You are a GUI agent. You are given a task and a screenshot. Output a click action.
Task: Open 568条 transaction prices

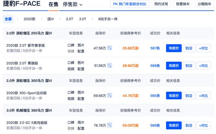pyautogui.click(x=155, y=65)
